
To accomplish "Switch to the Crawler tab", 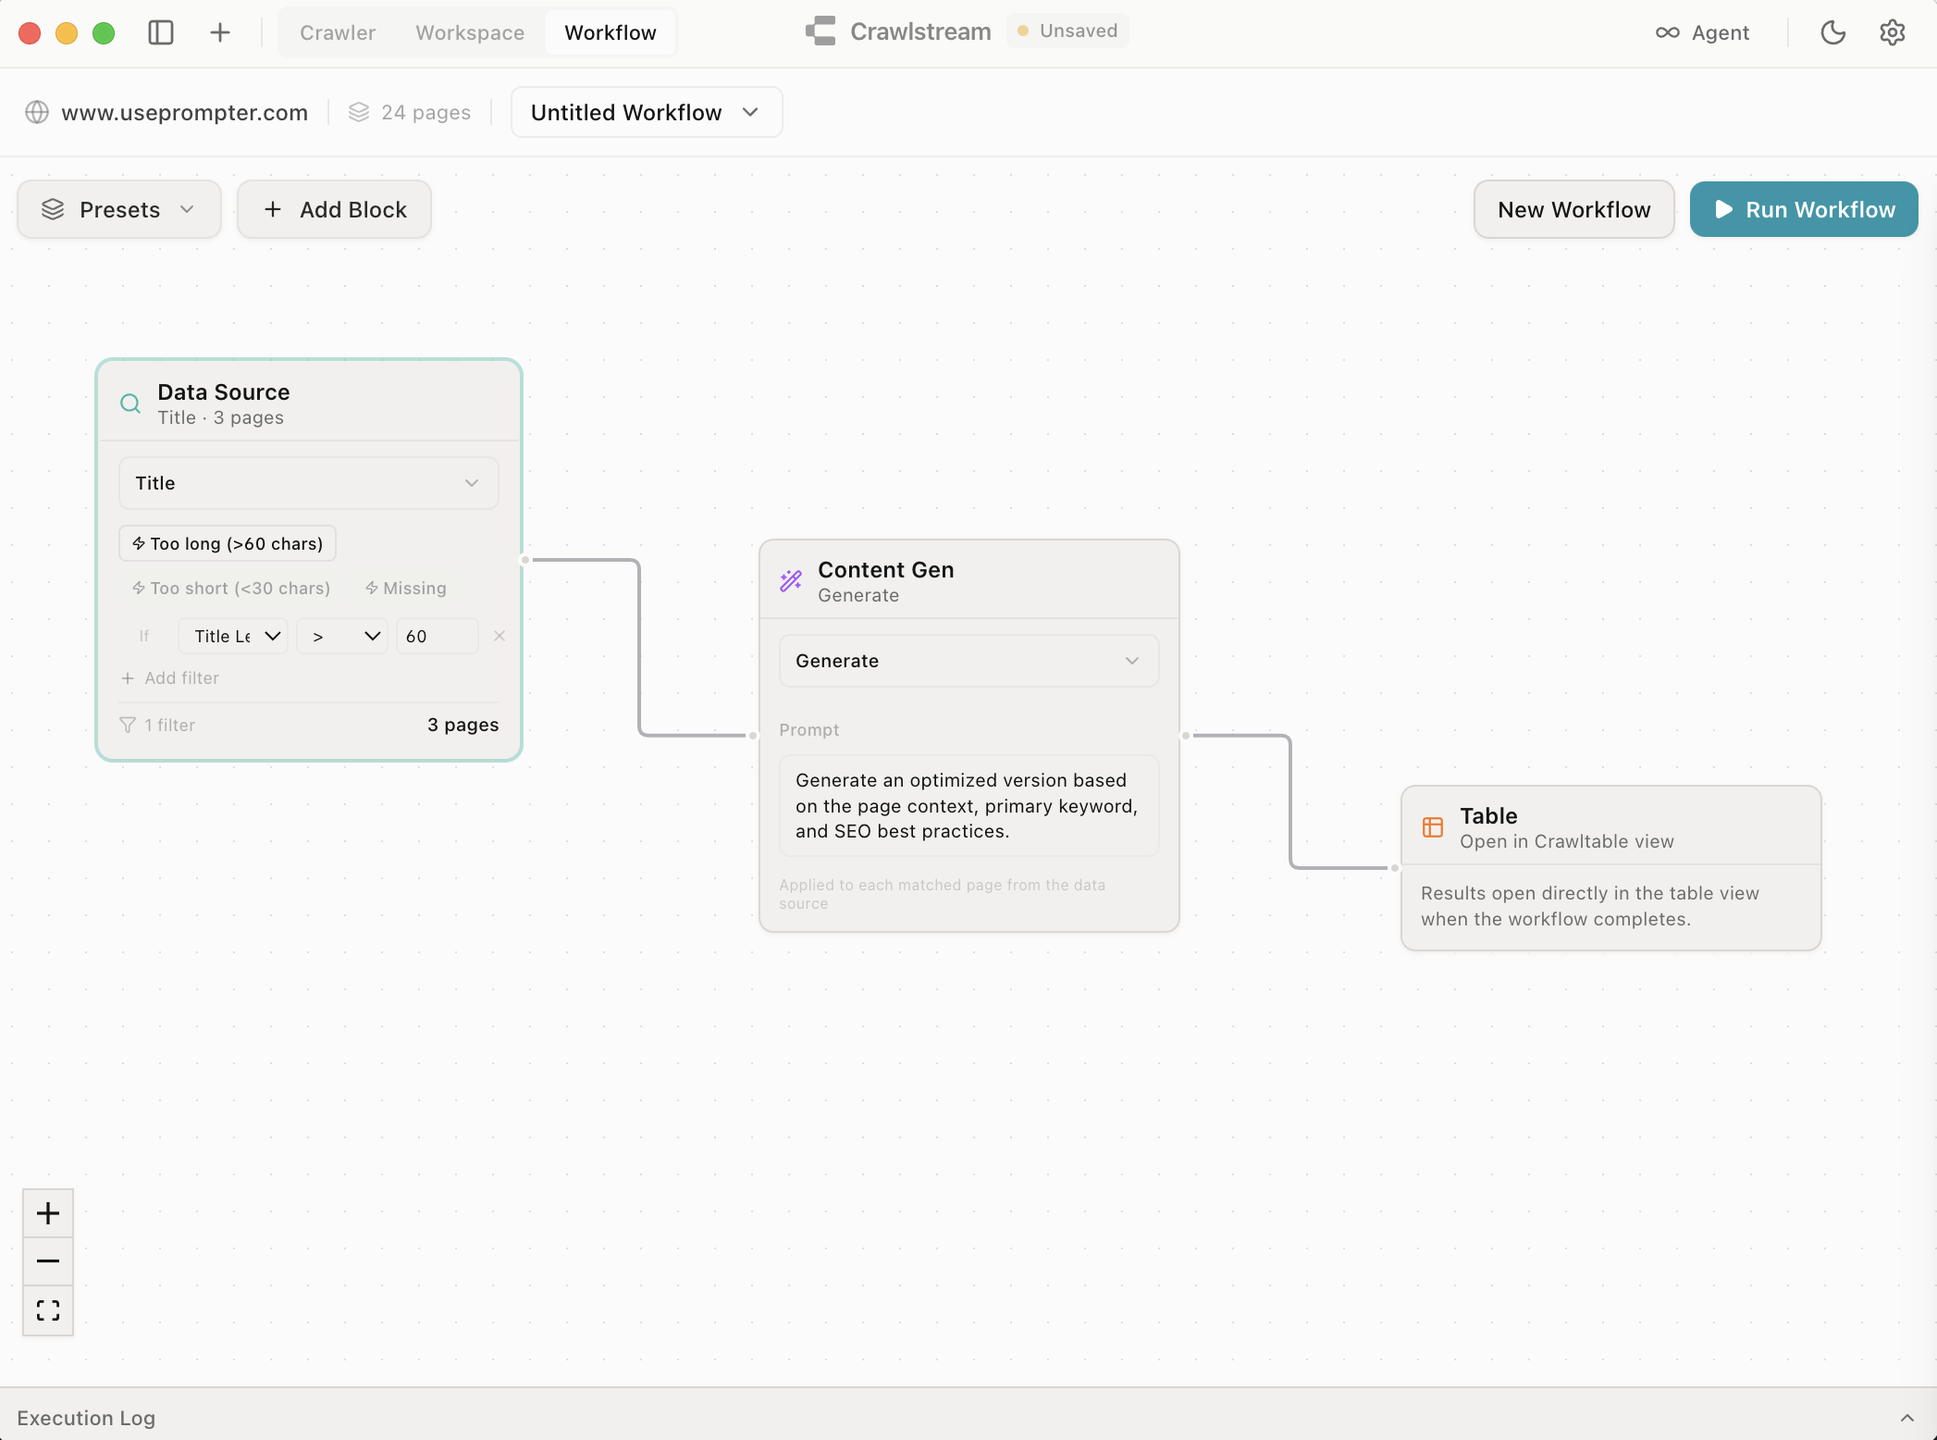I will (x=337, y=32).
